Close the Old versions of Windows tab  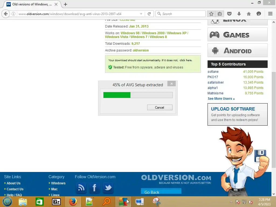(56, 4)
